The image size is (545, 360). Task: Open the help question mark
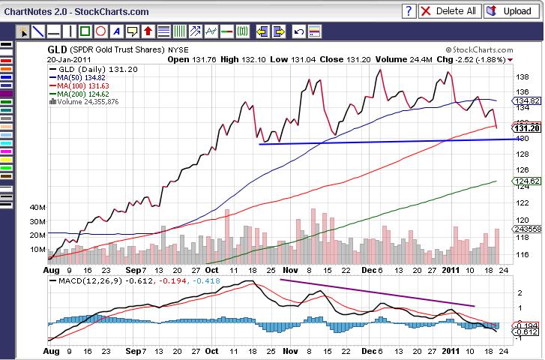pos(409,11)
